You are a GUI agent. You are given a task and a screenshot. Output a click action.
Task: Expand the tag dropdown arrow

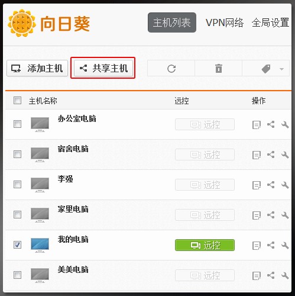point(282,69)
